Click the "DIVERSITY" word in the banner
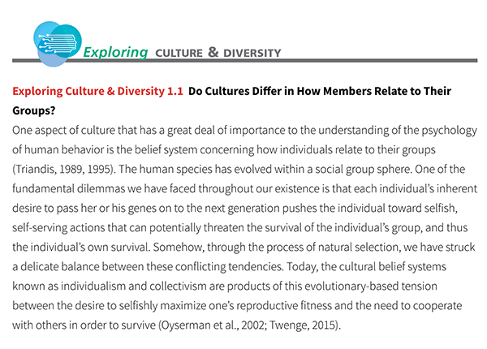 (252, 53)
